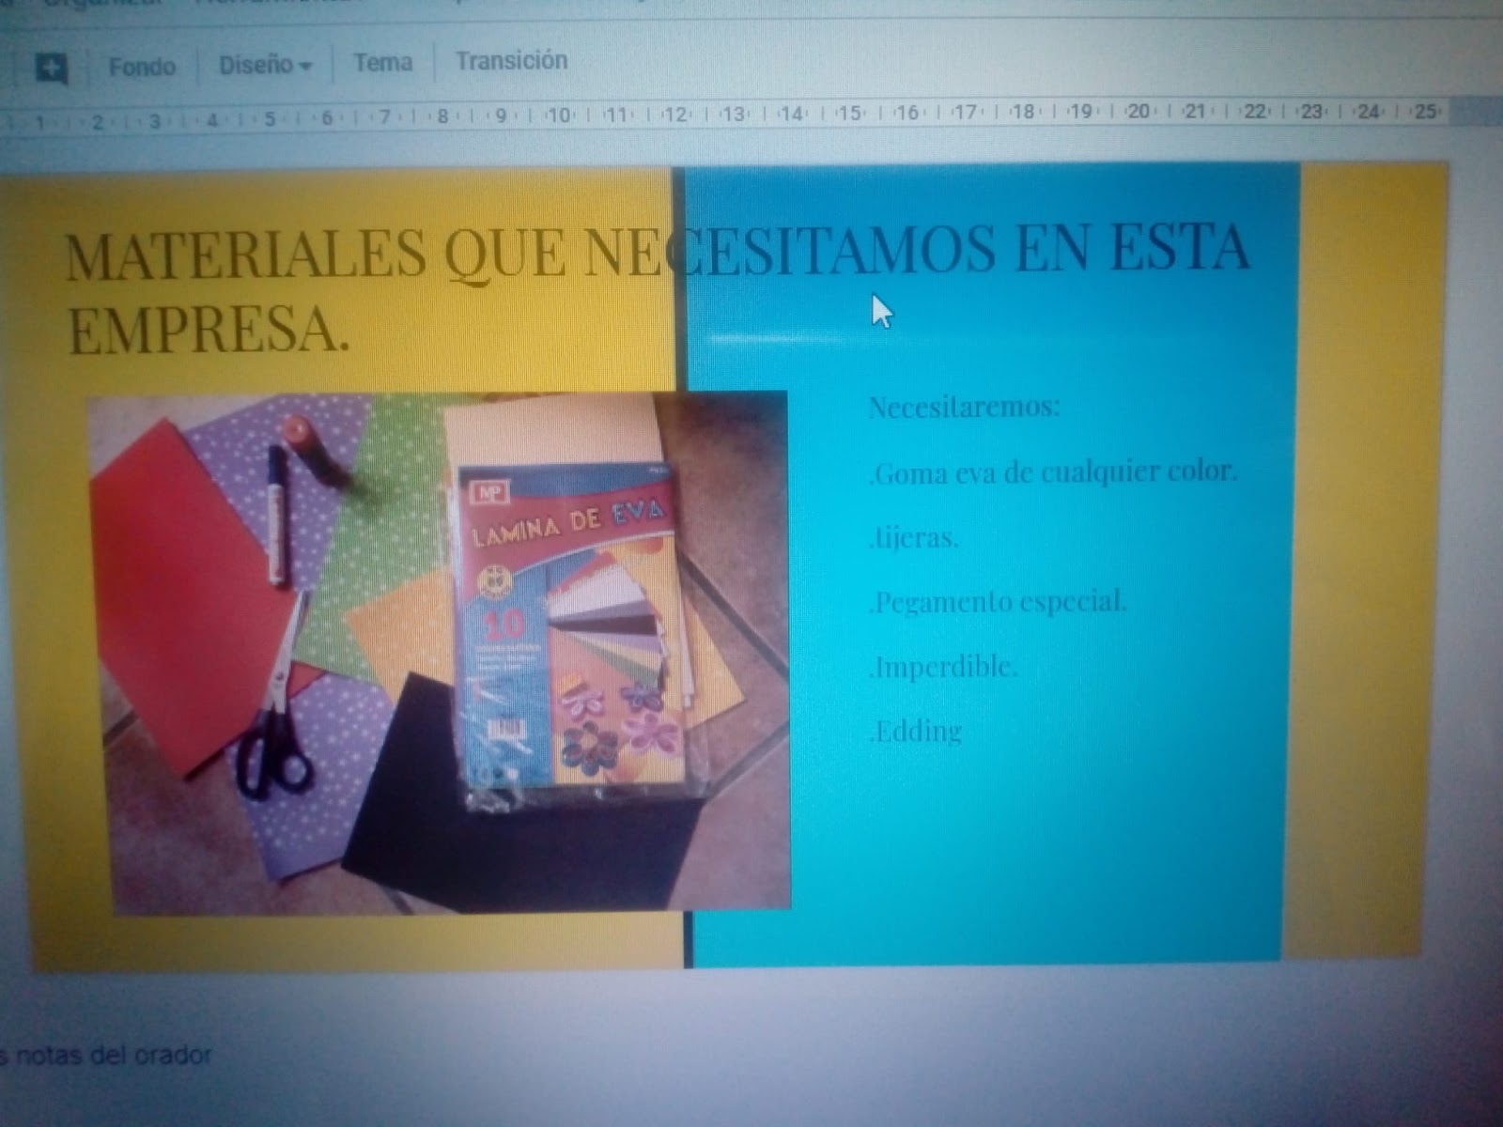Click the line '.Edding'
Viewport: 1503px width, 1127px height.
tap(916, 731)
